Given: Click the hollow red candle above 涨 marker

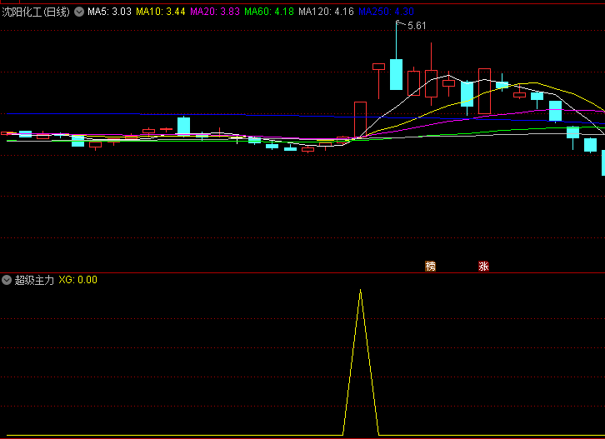Looking at the screenshot, I should (484, 90).
